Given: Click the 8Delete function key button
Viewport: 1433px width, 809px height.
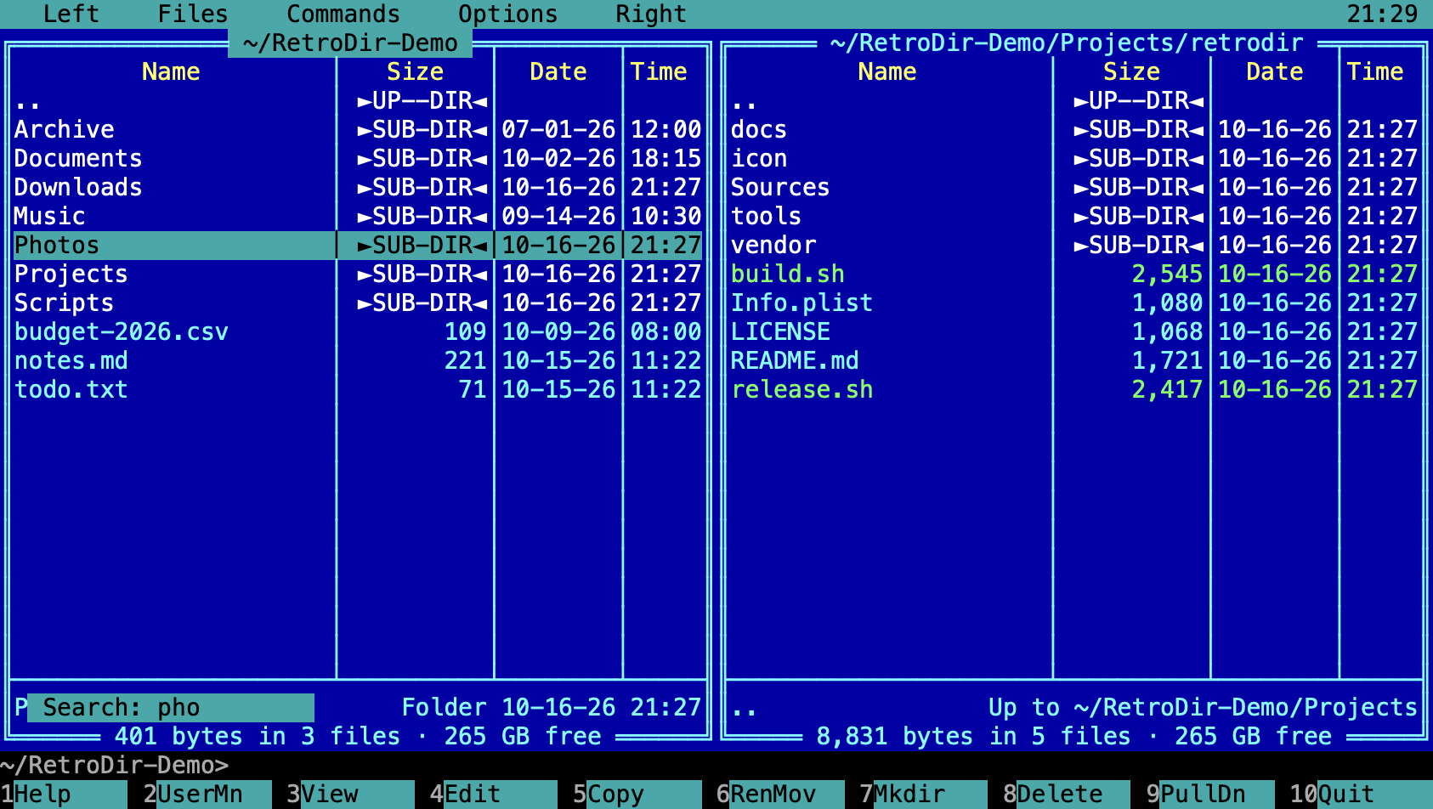Looking at the screenshot, I should point(1067,794).
